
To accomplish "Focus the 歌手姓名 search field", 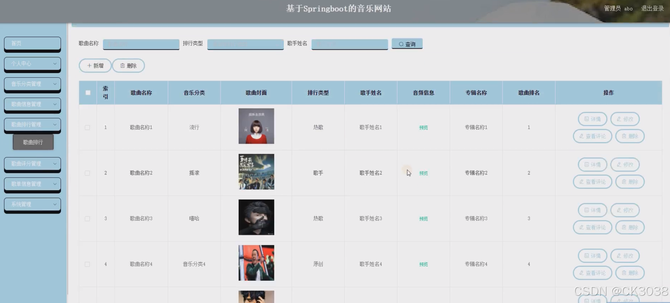I will pos(350,44).
